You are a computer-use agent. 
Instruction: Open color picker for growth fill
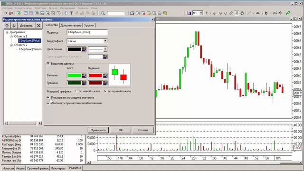[84, 76]
